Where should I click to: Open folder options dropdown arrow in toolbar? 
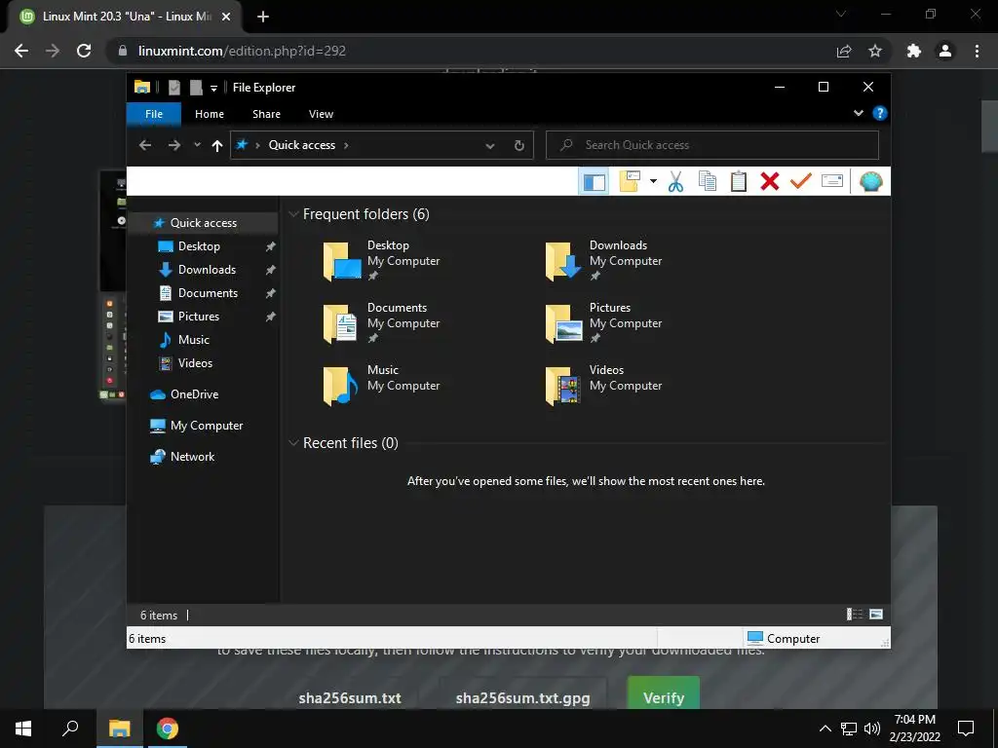tap(653, 182)
